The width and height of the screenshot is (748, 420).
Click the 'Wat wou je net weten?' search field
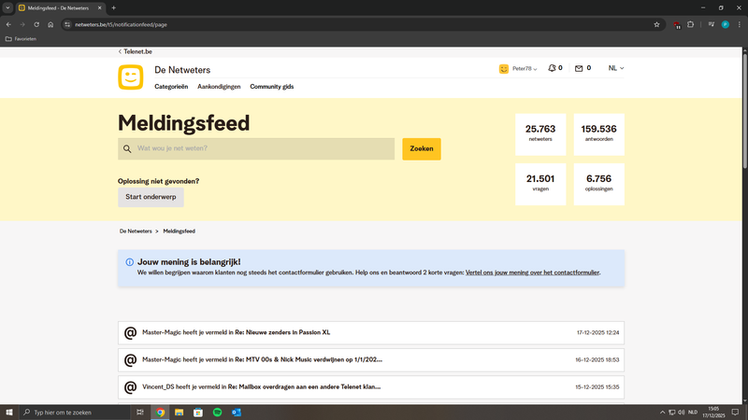coord(262,148)
